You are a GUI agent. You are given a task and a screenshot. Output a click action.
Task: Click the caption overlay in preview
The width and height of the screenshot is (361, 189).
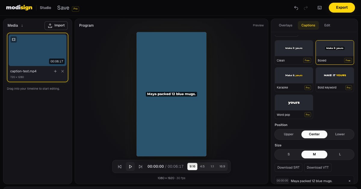171,94
